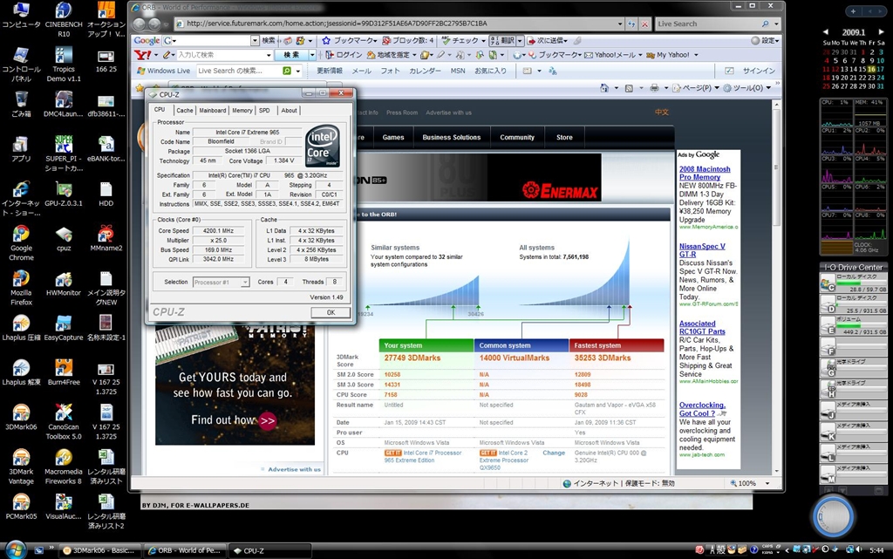Open the Tropics Demo v1.1 desktop icon

click(63, 64)
